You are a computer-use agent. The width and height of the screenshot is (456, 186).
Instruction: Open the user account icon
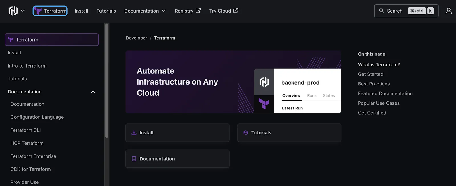click(449, 11)
